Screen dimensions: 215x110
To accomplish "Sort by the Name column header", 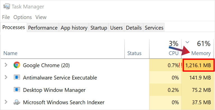I will pos(10,53).
